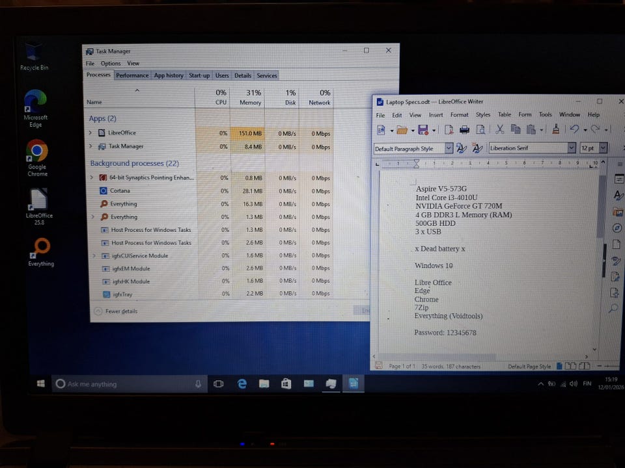Image resolution: width=625 pixels, height=468 pixels.
Task: Click the Undo arrow icon
Action: click(x=574, y=129)
